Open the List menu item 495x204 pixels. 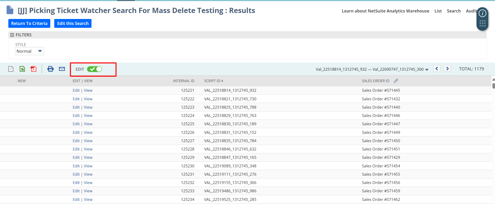(438, 11)
